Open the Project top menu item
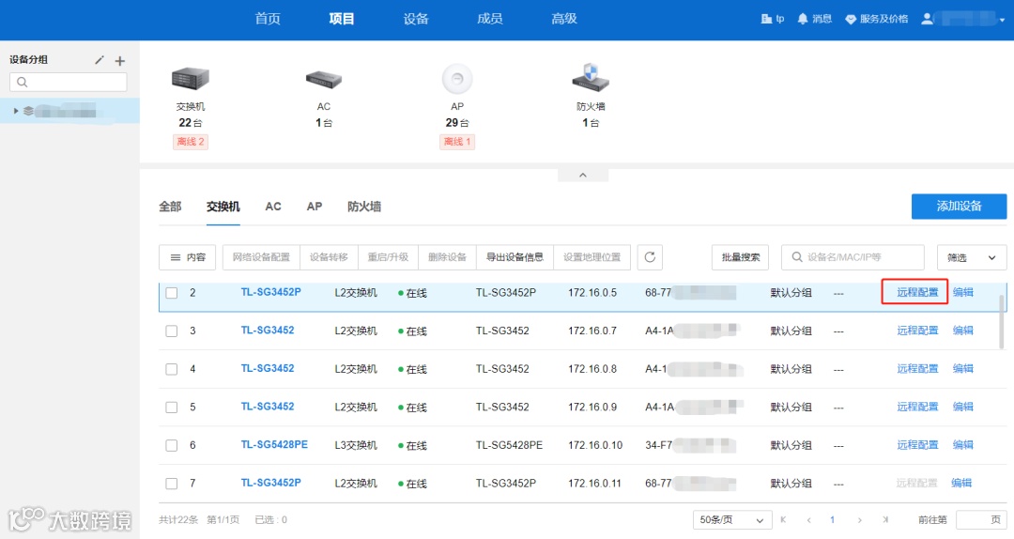 [x=342, y=19]
